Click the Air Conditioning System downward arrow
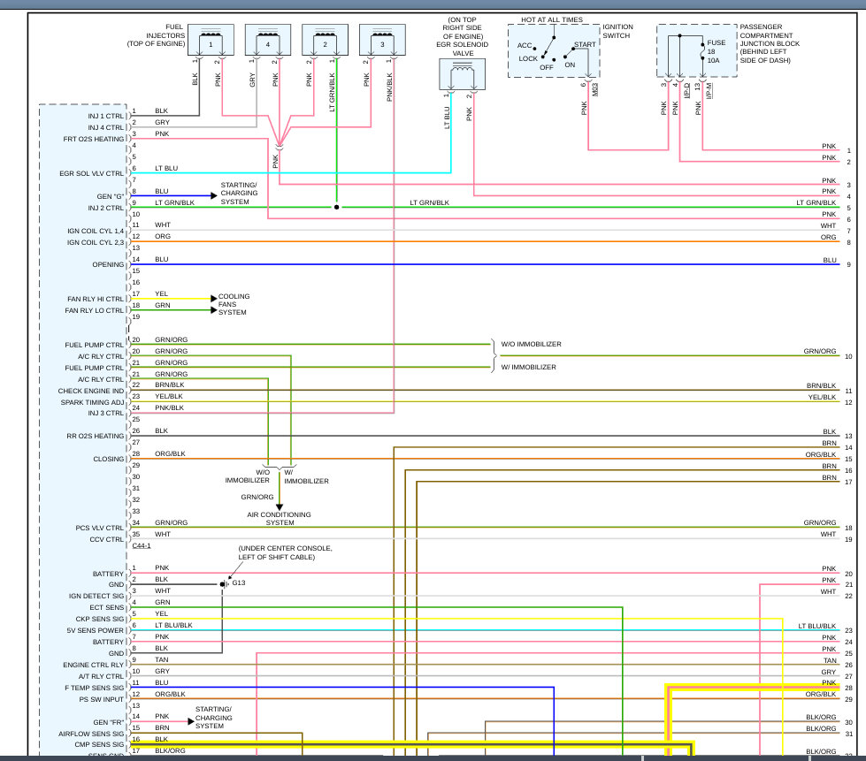Image resolution: width=866 pixels, height=761 pixels. click(x=280, y=506)
